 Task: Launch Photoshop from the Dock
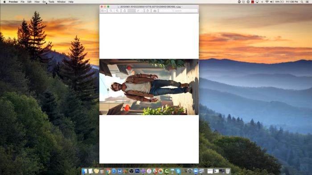click(137, 171)
